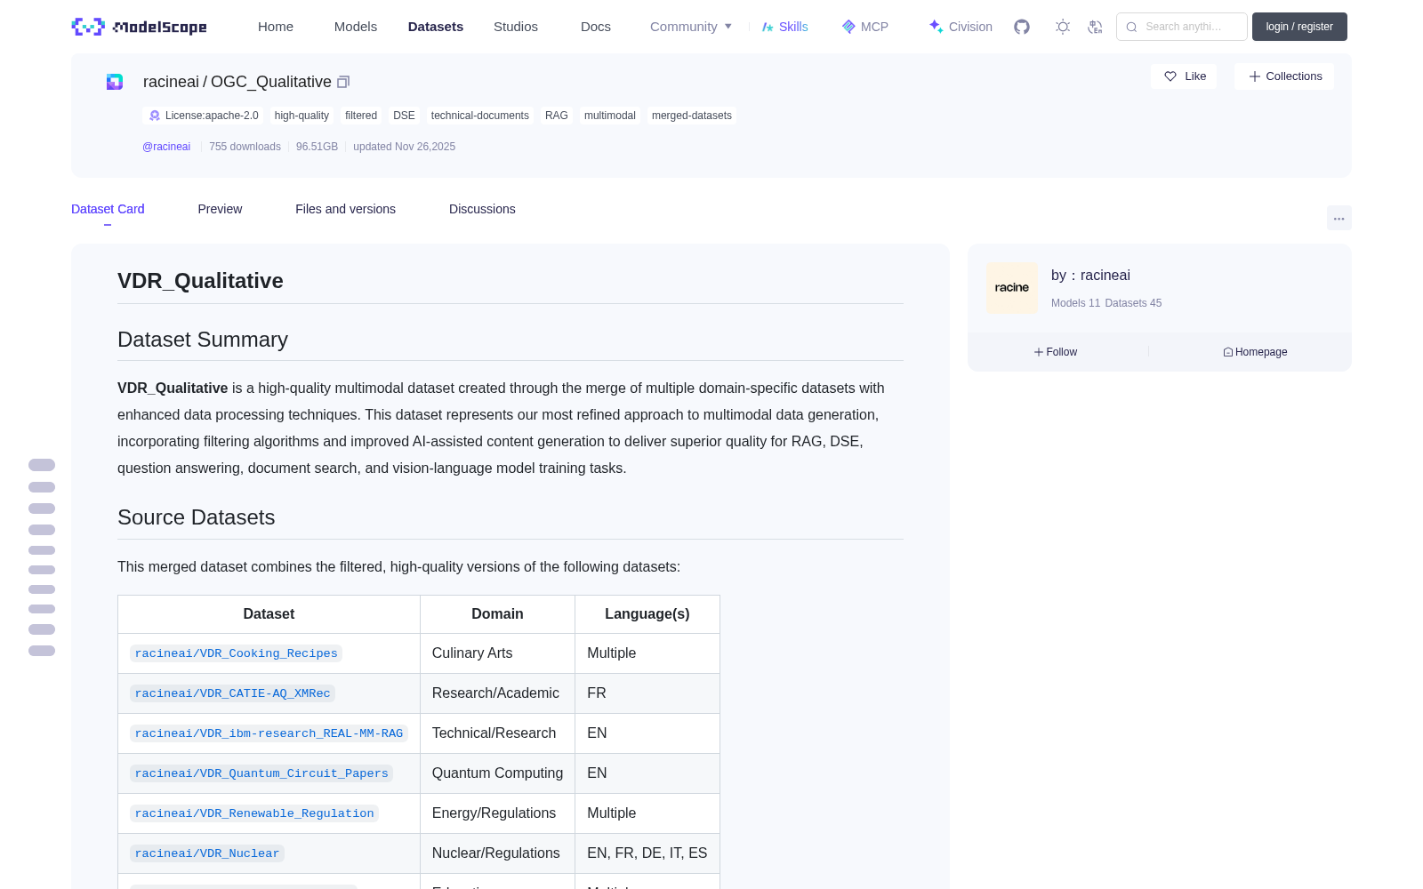Open the Skills link in navbar

pyautogui.click(x=785, y=27)
